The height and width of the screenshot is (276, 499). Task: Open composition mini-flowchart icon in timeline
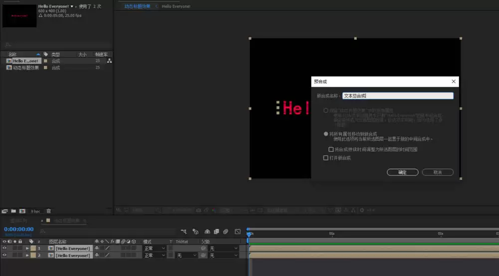click(184, 232)
